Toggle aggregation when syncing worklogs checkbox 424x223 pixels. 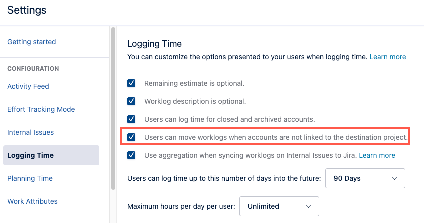click(132, 155)
